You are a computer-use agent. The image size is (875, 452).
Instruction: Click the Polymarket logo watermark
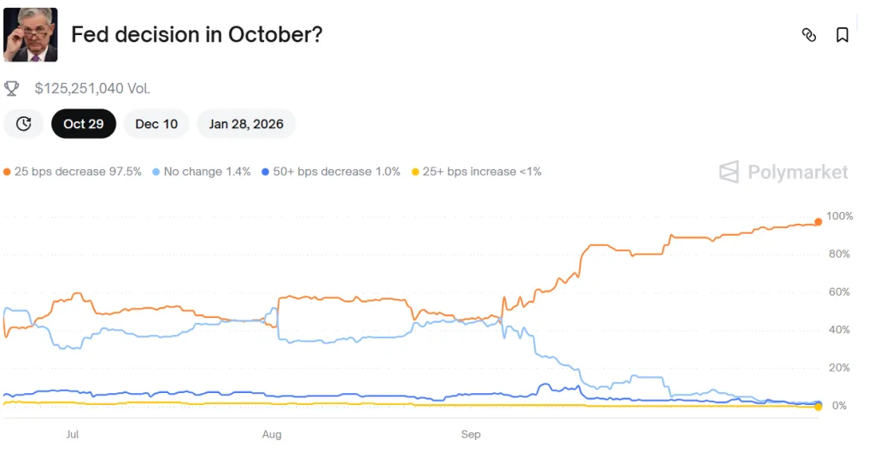click(784, 172)
